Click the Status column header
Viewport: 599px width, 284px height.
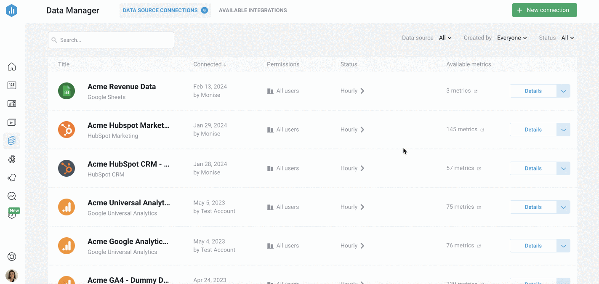pos(349,64)
